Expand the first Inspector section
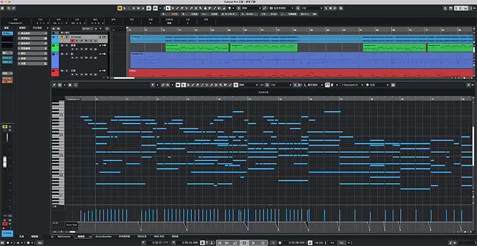 [33, 33]
